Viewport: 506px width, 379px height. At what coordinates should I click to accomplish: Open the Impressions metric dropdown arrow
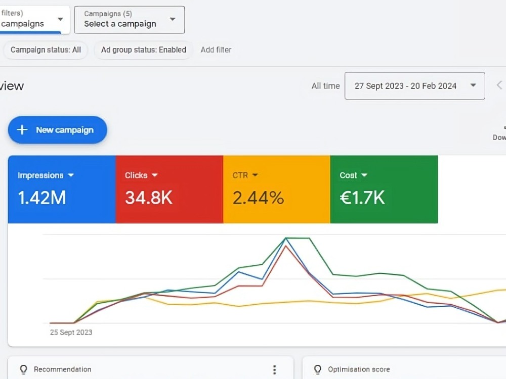[71, 175]
